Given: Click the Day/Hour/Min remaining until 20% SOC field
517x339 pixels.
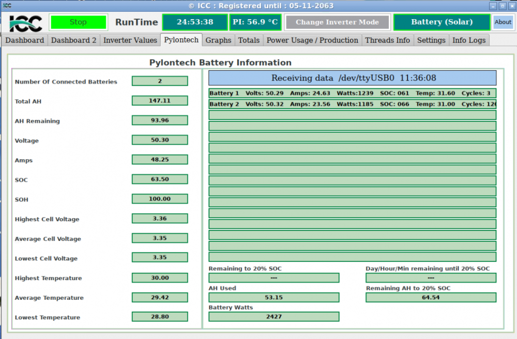Looking at the screenshot, I should click(x=431, y=278).
